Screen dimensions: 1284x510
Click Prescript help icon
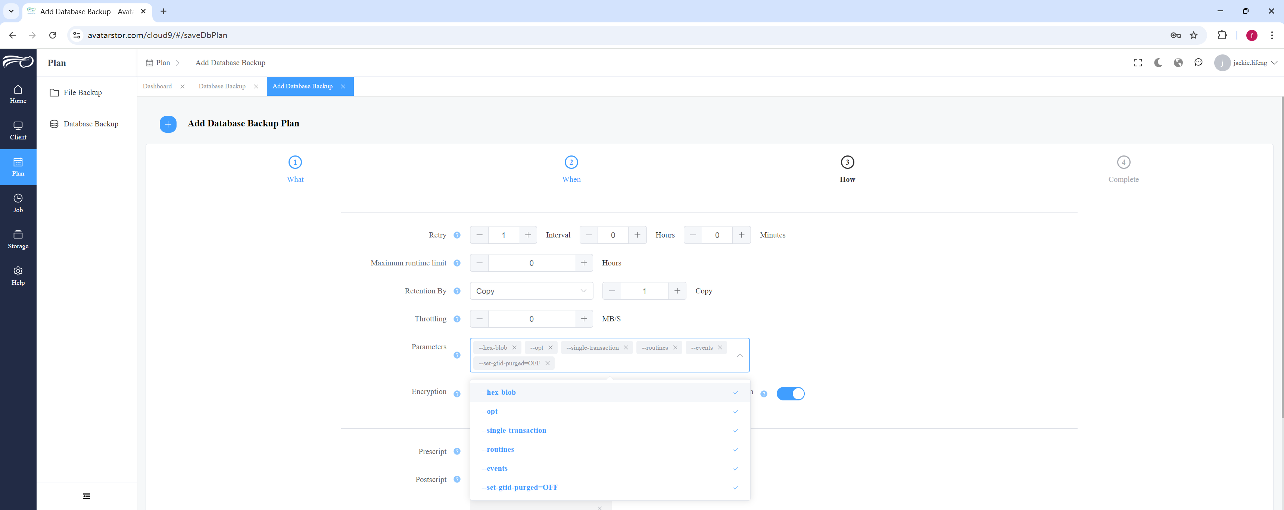[x=457, y=451]
